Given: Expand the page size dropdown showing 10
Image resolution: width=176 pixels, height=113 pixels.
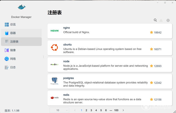Looking at the screenshot, I should 59,110.
